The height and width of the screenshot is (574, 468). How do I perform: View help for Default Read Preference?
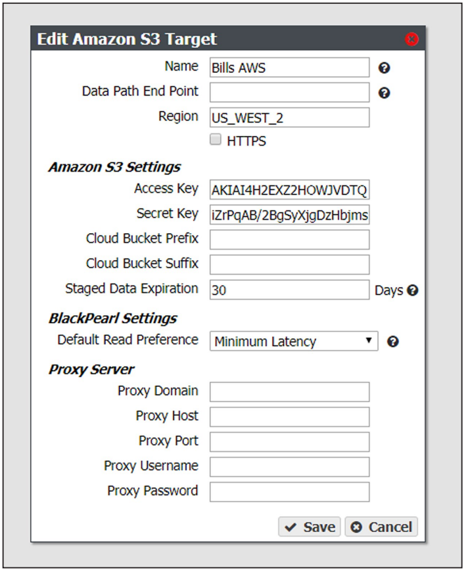point(393,342)
